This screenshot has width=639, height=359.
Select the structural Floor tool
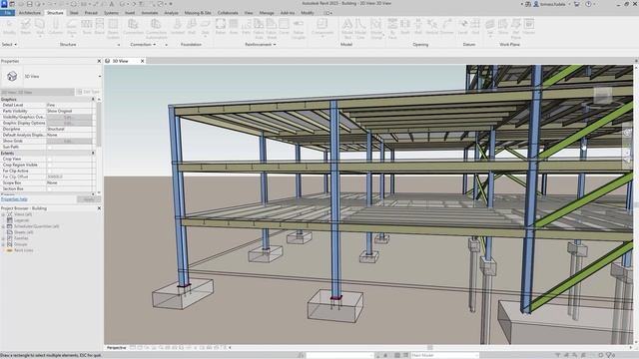72,27
